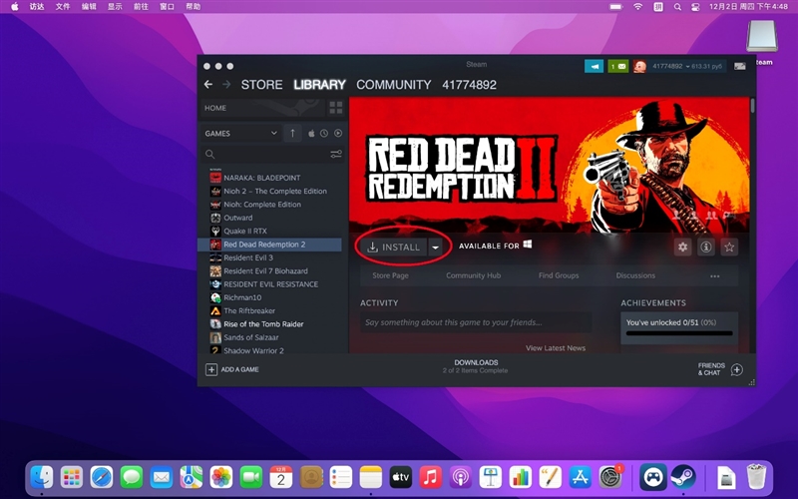
Task: Switch to Big Picture mode icon
Action: coord(739,66)
